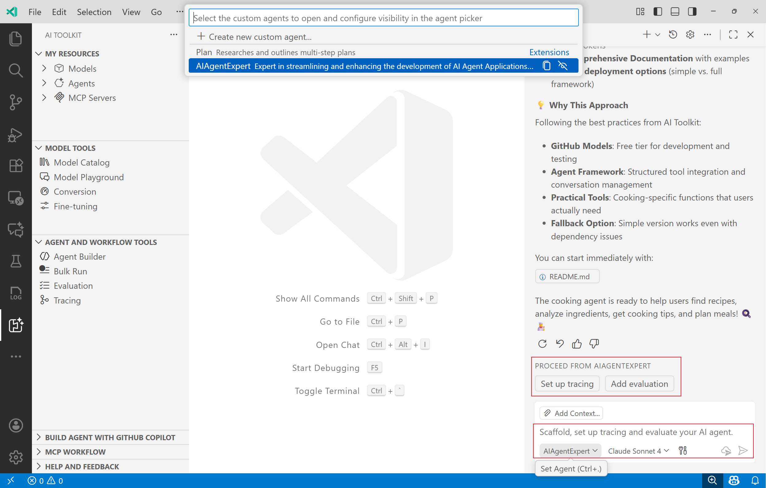Image resolution: width=766 pixels, height=488 pixels.
Task: Open chat settings gear
Action: coord(690,34)
